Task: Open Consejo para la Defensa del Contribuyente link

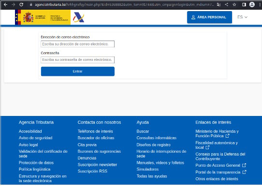Action: pos(220,156)
